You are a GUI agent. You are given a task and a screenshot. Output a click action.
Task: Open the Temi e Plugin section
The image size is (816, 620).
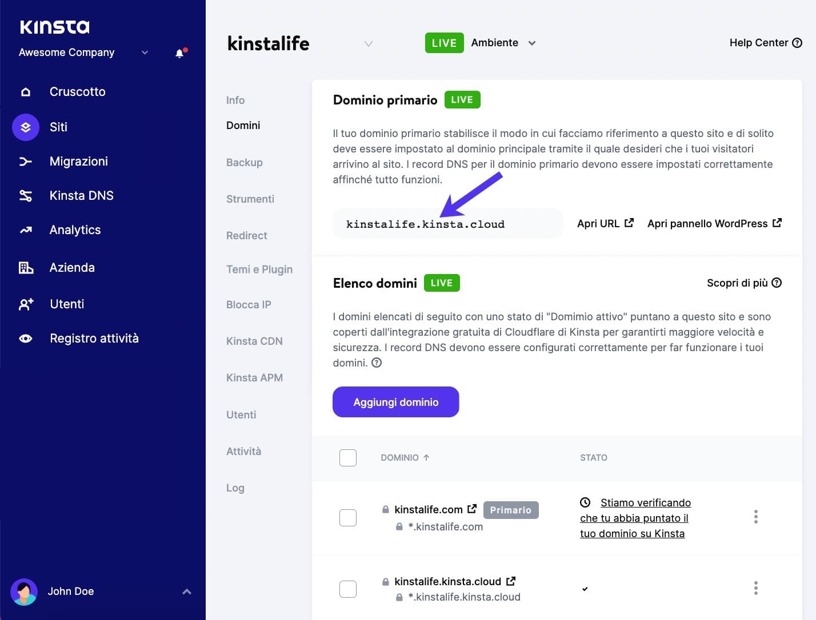click(259, 269)
